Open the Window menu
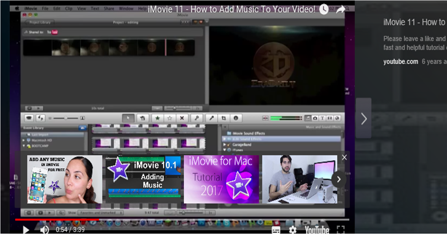This screenshot has height=234, width=447. [x=126, y=9]
